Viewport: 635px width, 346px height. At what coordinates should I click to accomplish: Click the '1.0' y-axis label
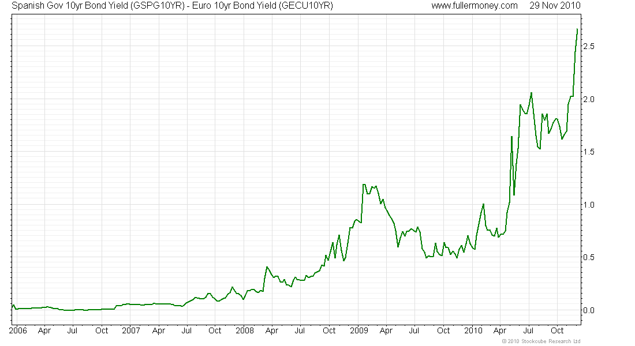[x=589, y=205]
